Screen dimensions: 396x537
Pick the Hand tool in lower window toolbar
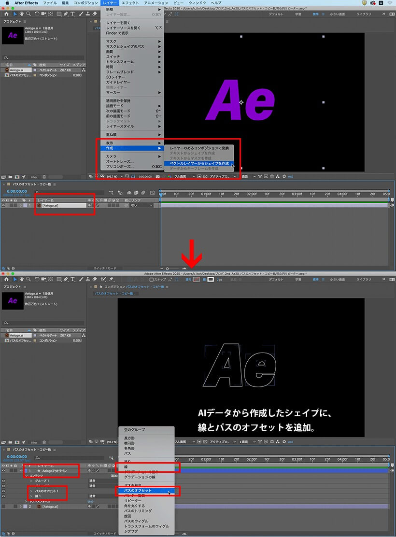22,280
